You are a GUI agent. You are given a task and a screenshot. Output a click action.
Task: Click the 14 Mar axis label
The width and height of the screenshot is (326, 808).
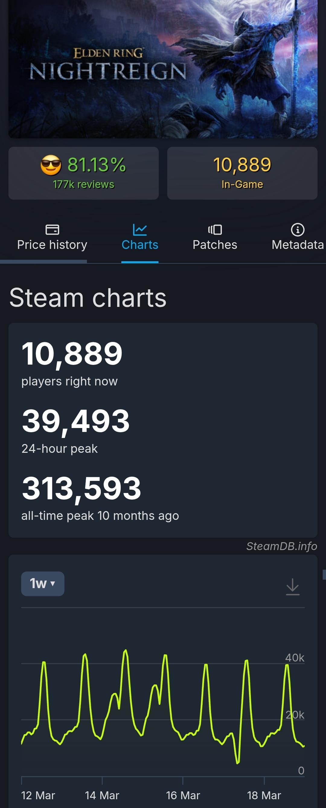[102, 795]
